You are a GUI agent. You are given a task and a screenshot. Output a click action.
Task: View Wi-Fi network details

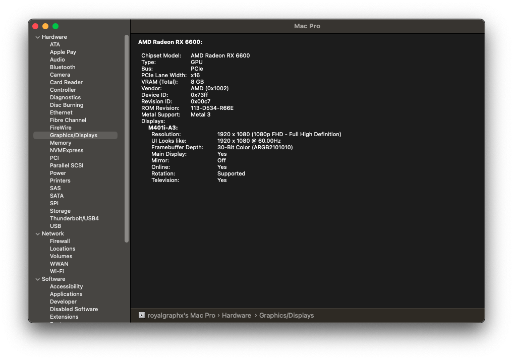pyautogui.click(x=56, y=271)
